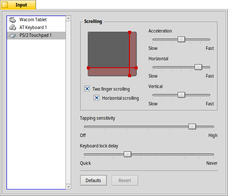This screenshot has height=196, width=228.
Task: Toggle Two finger scrolling checkbox
Action: coord(87,88)
